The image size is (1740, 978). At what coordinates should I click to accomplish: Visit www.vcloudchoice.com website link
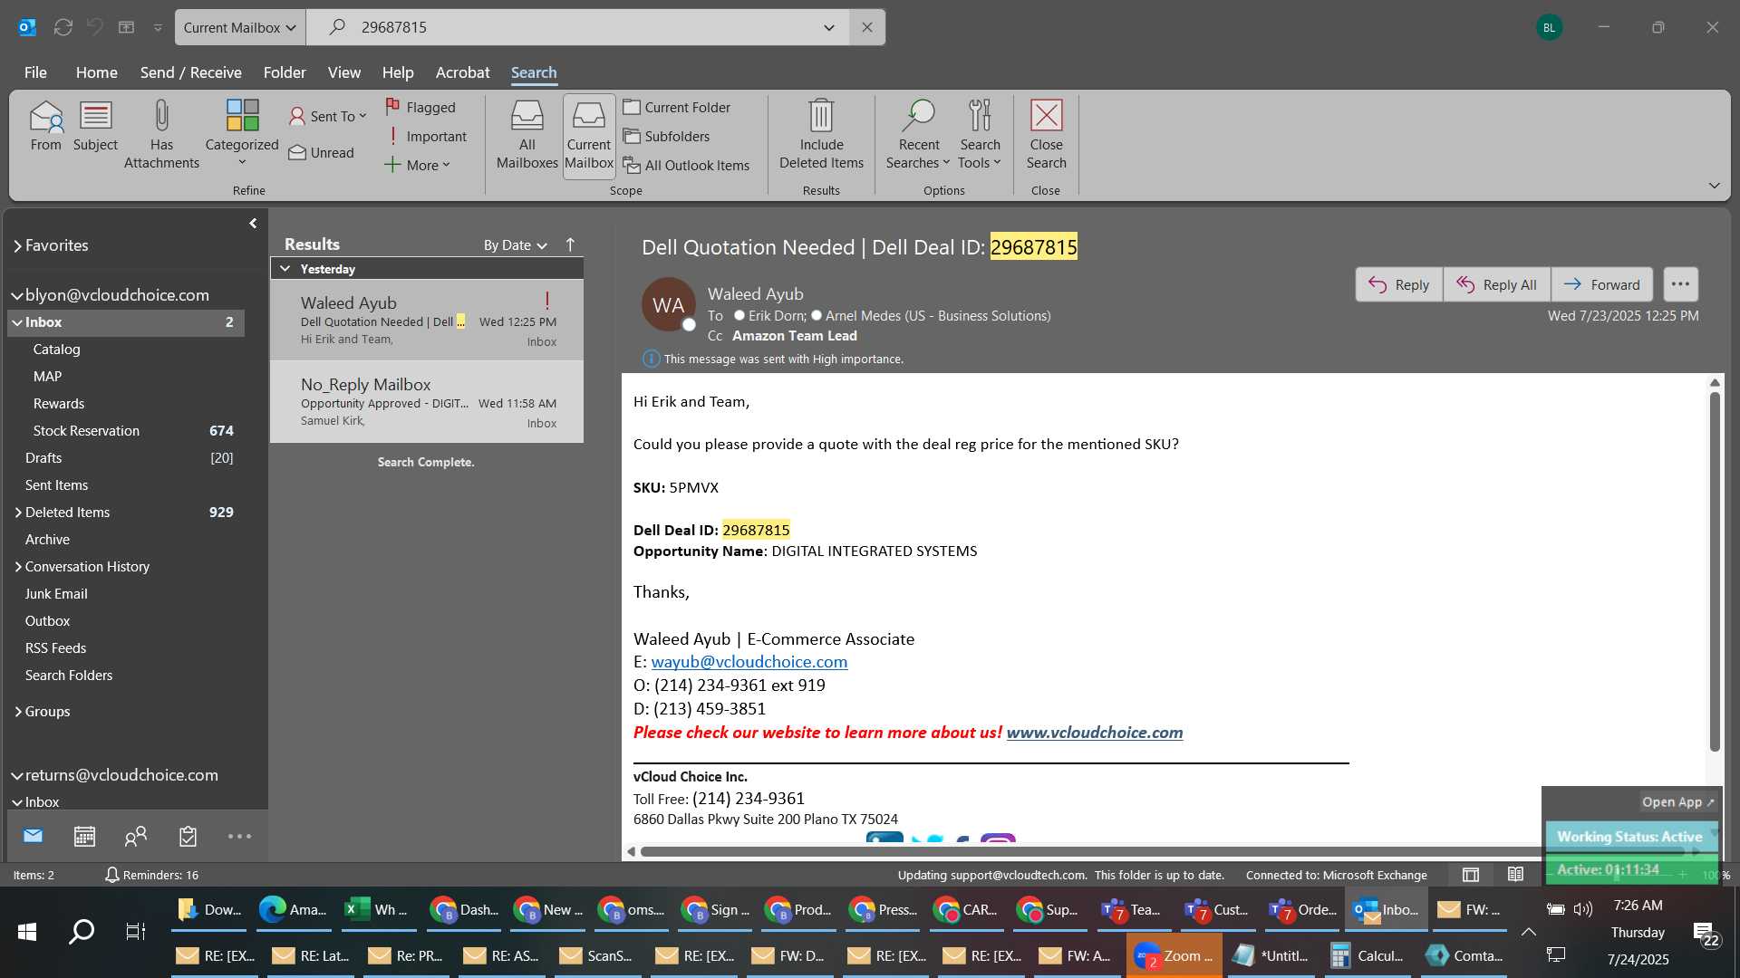tap(1094, 733)
